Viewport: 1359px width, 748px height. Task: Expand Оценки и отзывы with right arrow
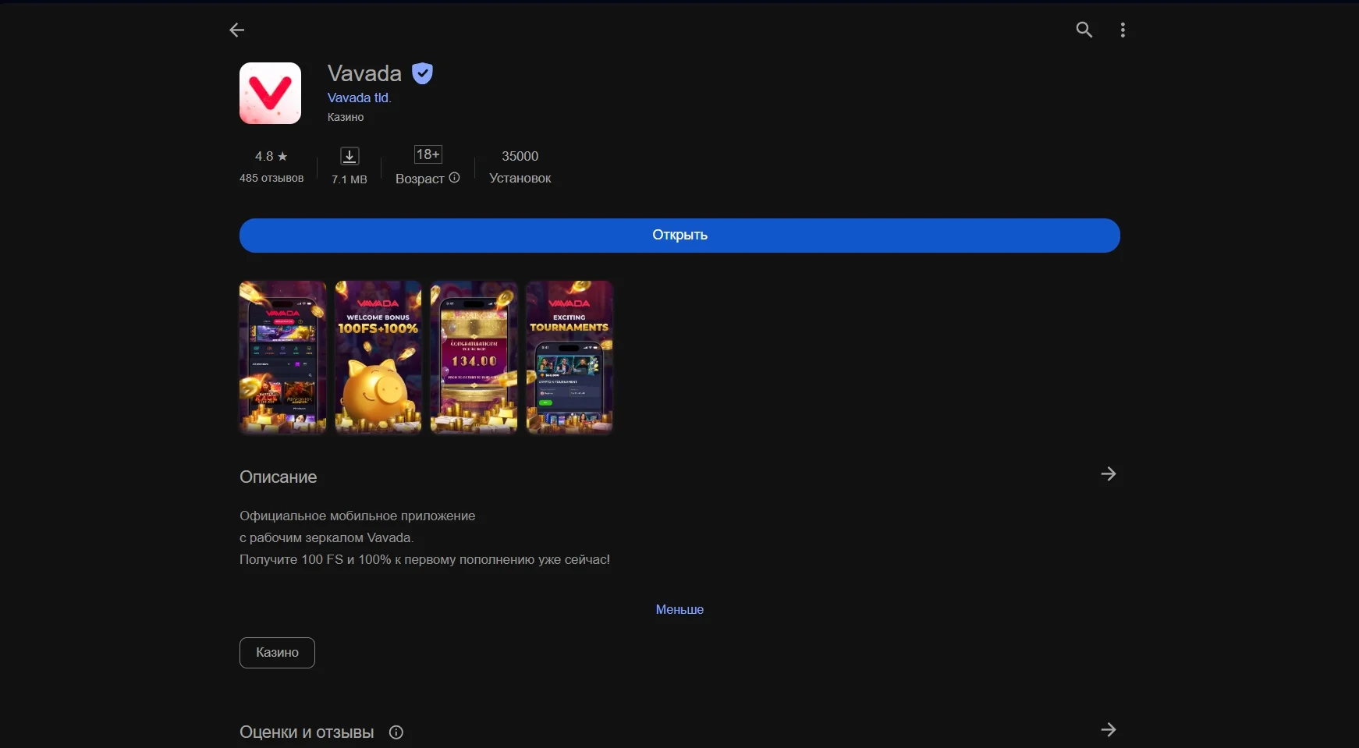[1108, 730]
